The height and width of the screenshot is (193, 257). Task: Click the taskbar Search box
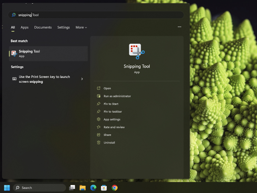[x=39, y=188]
